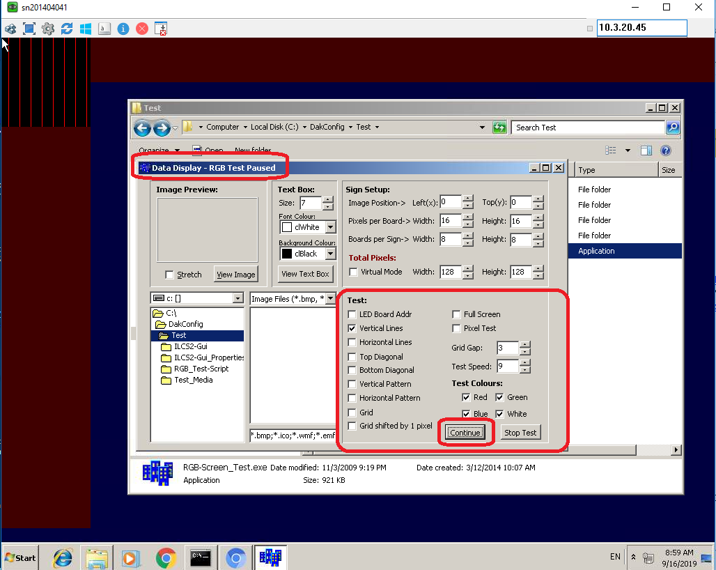Click the blue connection info icon
The image size is (716, 570).
[123, 29]
